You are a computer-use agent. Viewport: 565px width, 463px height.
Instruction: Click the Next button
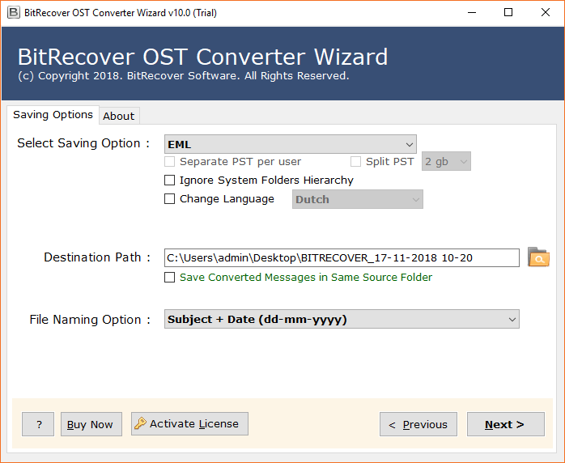point(506,424)
